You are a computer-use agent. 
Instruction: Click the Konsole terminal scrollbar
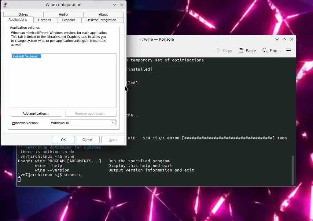pos(293,171)
